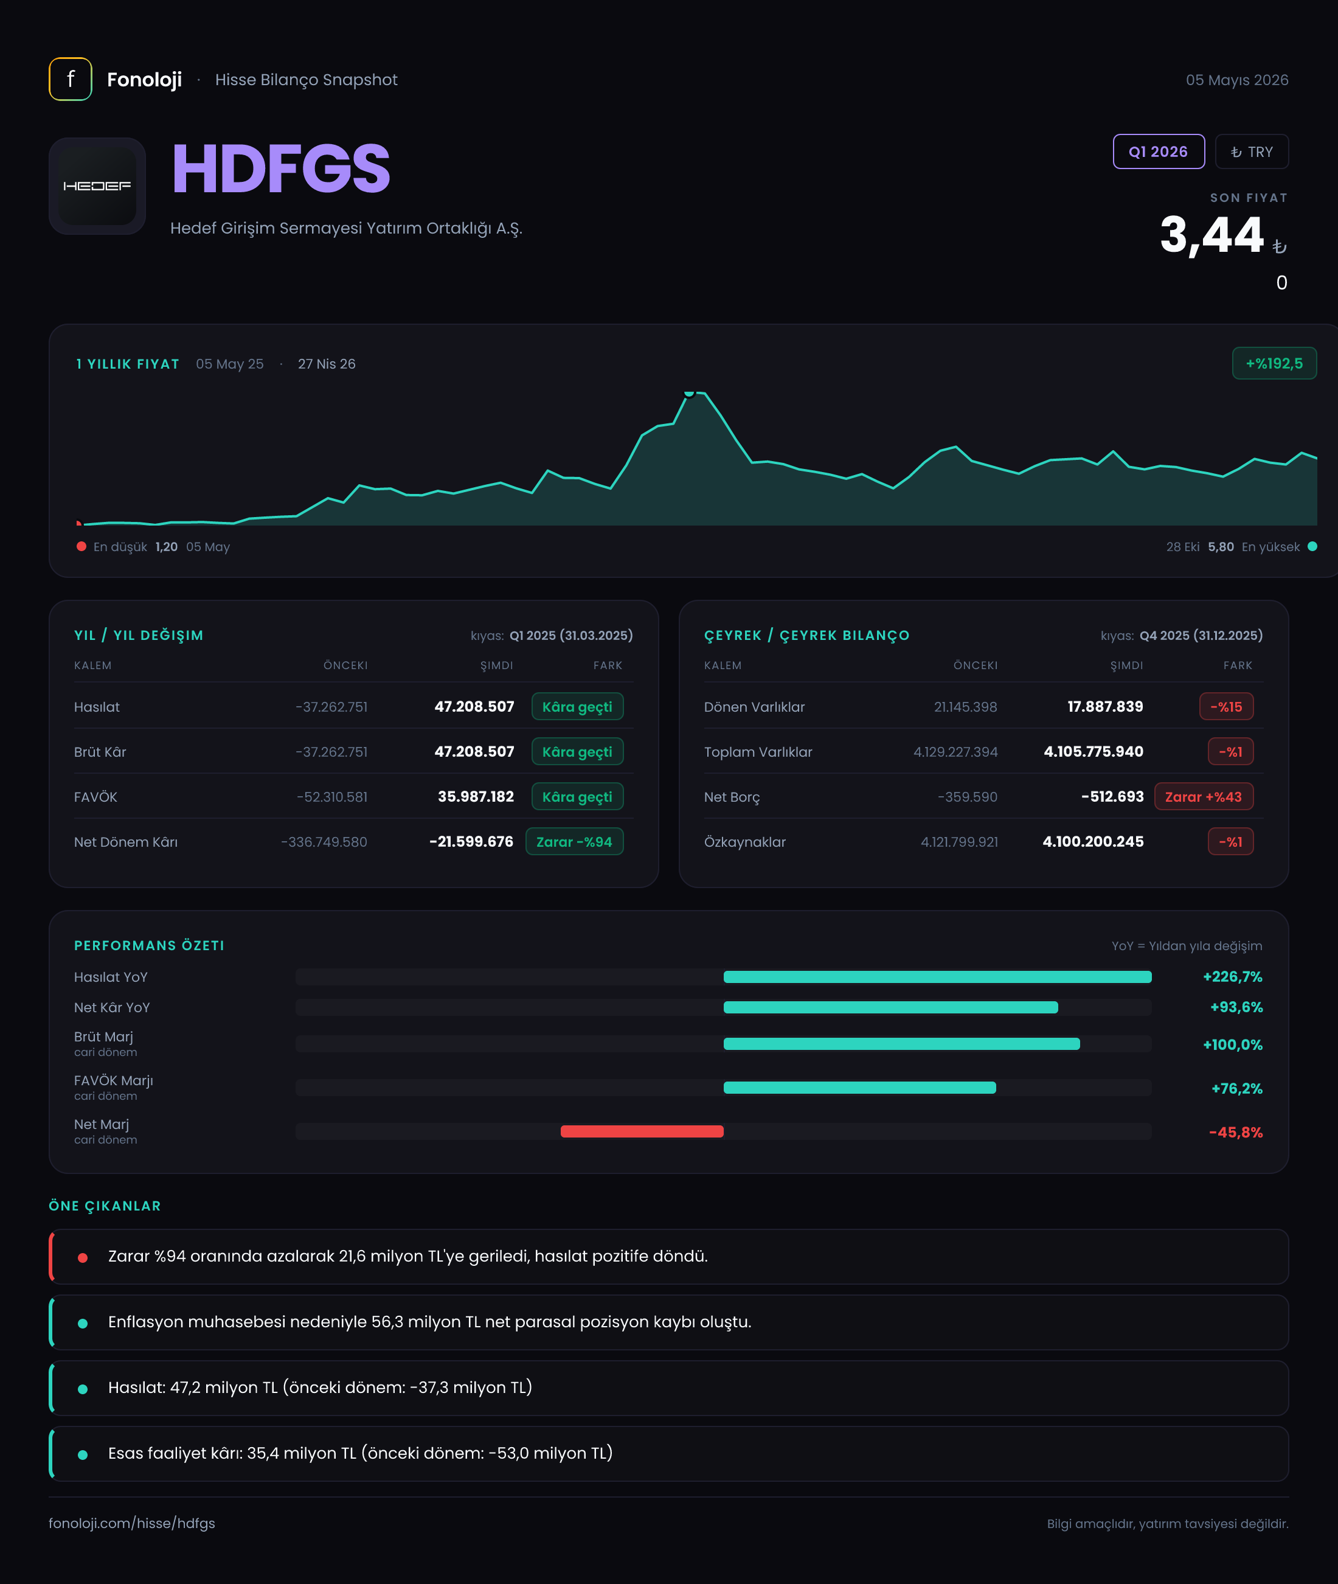Click the '05 Mayıs 2026' date text
Image resolution: width=1338 pixels, height=1584 pixels.
point(1236,80)
